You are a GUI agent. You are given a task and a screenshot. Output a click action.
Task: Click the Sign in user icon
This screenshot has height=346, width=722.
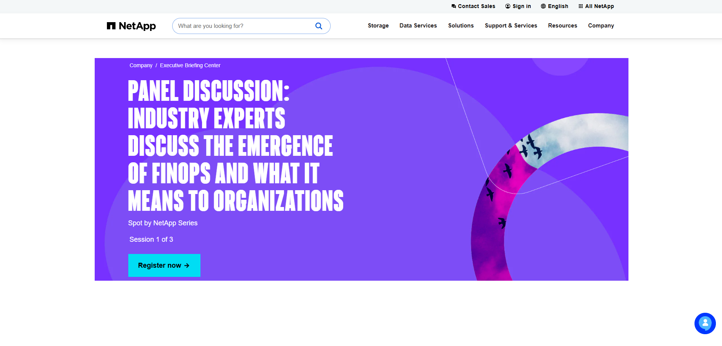(x=508, y=6)
